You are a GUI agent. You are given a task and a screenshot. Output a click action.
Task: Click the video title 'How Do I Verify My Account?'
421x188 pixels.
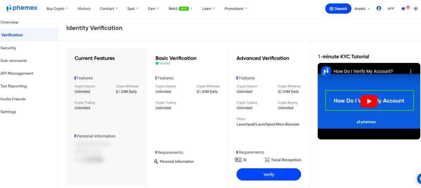(x=363, y=71)
